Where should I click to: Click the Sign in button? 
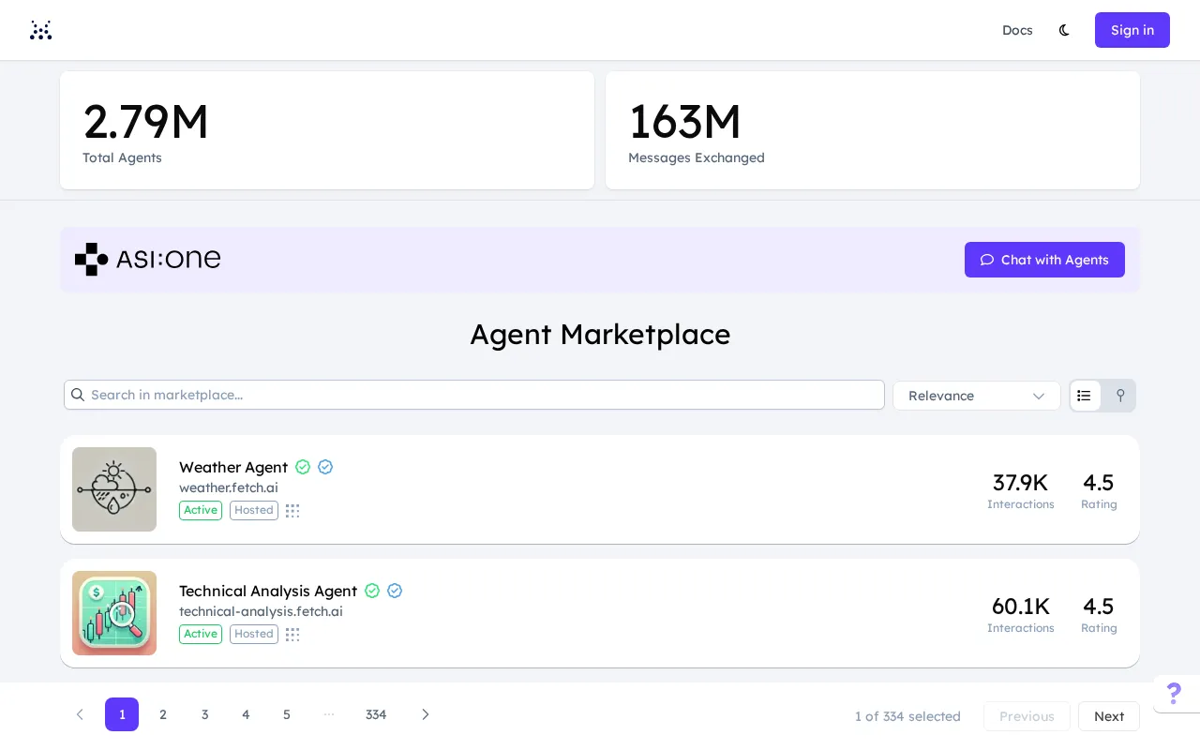[x=1132, y=30]
